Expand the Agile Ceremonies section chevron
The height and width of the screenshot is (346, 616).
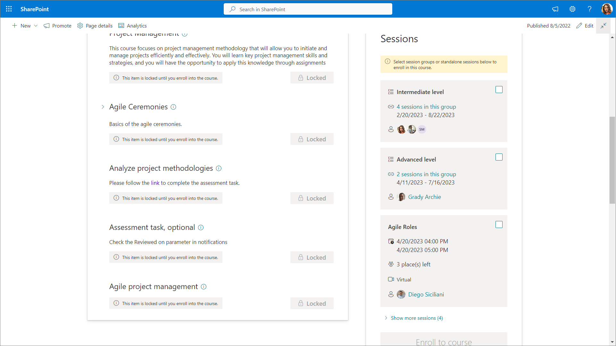[103, 107]
